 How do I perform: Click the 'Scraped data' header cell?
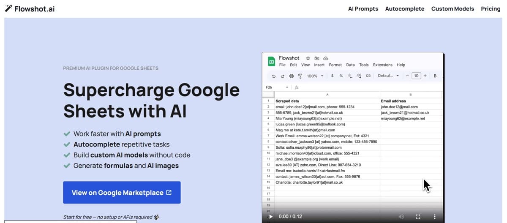[327, 101]
